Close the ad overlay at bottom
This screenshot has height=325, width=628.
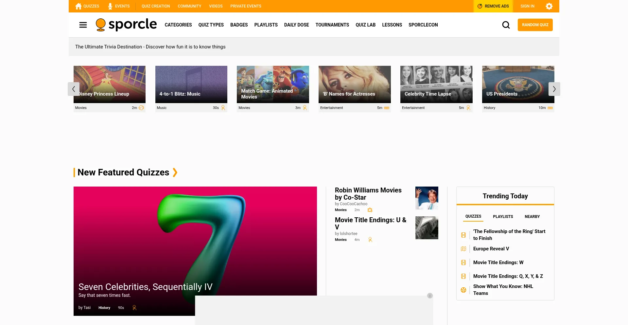[430, 296]
